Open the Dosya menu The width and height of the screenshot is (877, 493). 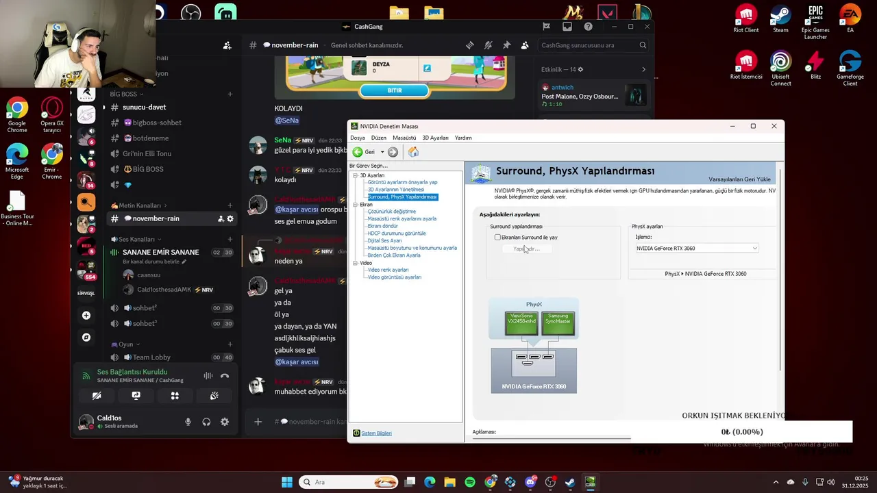[358, 138]
